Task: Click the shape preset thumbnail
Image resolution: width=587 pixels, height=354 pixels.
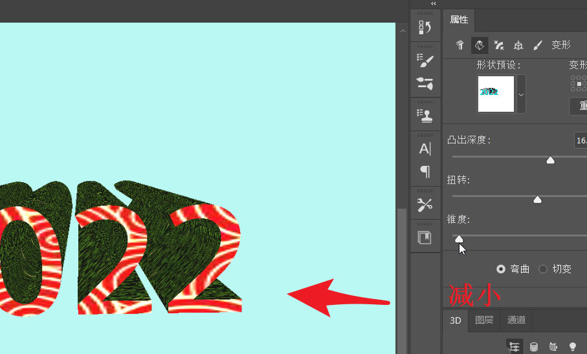Action: pyautogui.click(x=496, y=94)
